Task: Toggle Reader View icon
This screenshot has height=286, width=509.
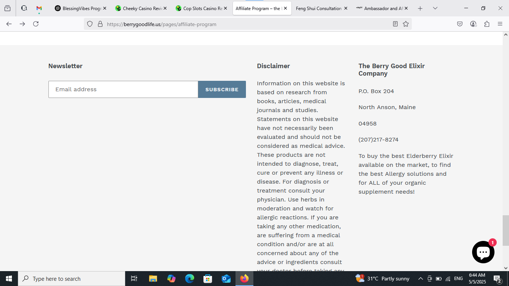Action: pos(395,24)
